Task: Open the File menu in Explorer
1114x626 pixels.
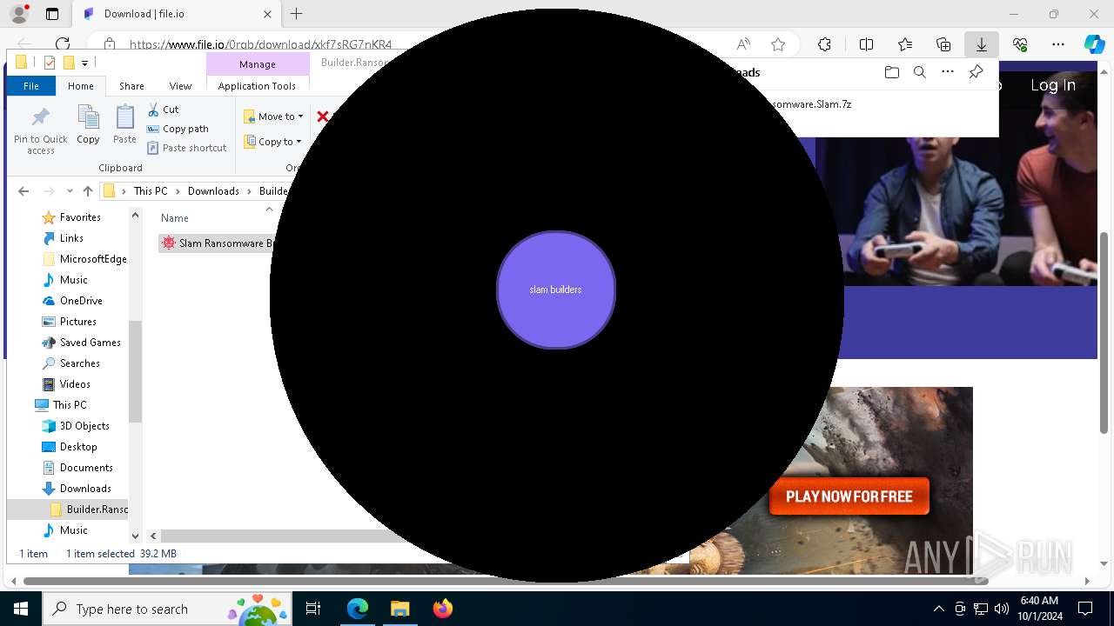Action: tap(31, 86)
